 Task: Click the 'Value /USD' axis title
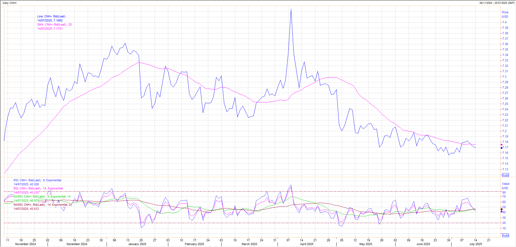click(x=505, y=186)
